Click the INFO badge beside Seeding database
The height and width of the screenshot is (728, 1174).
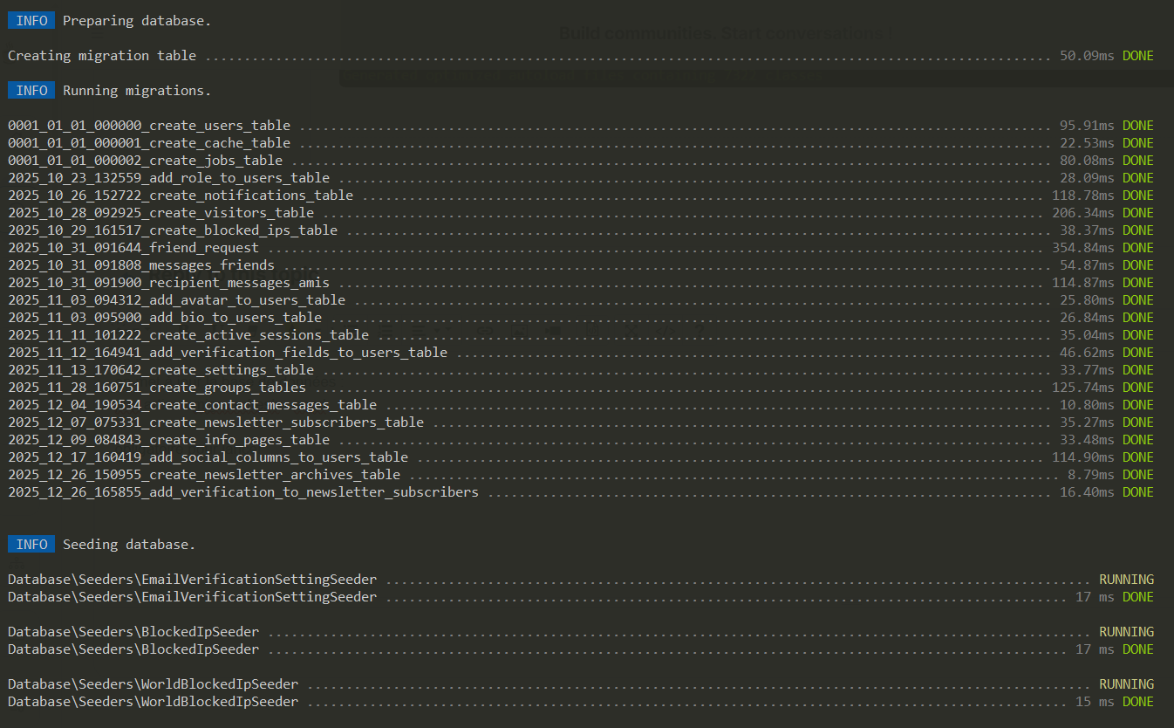pos(31,545)
